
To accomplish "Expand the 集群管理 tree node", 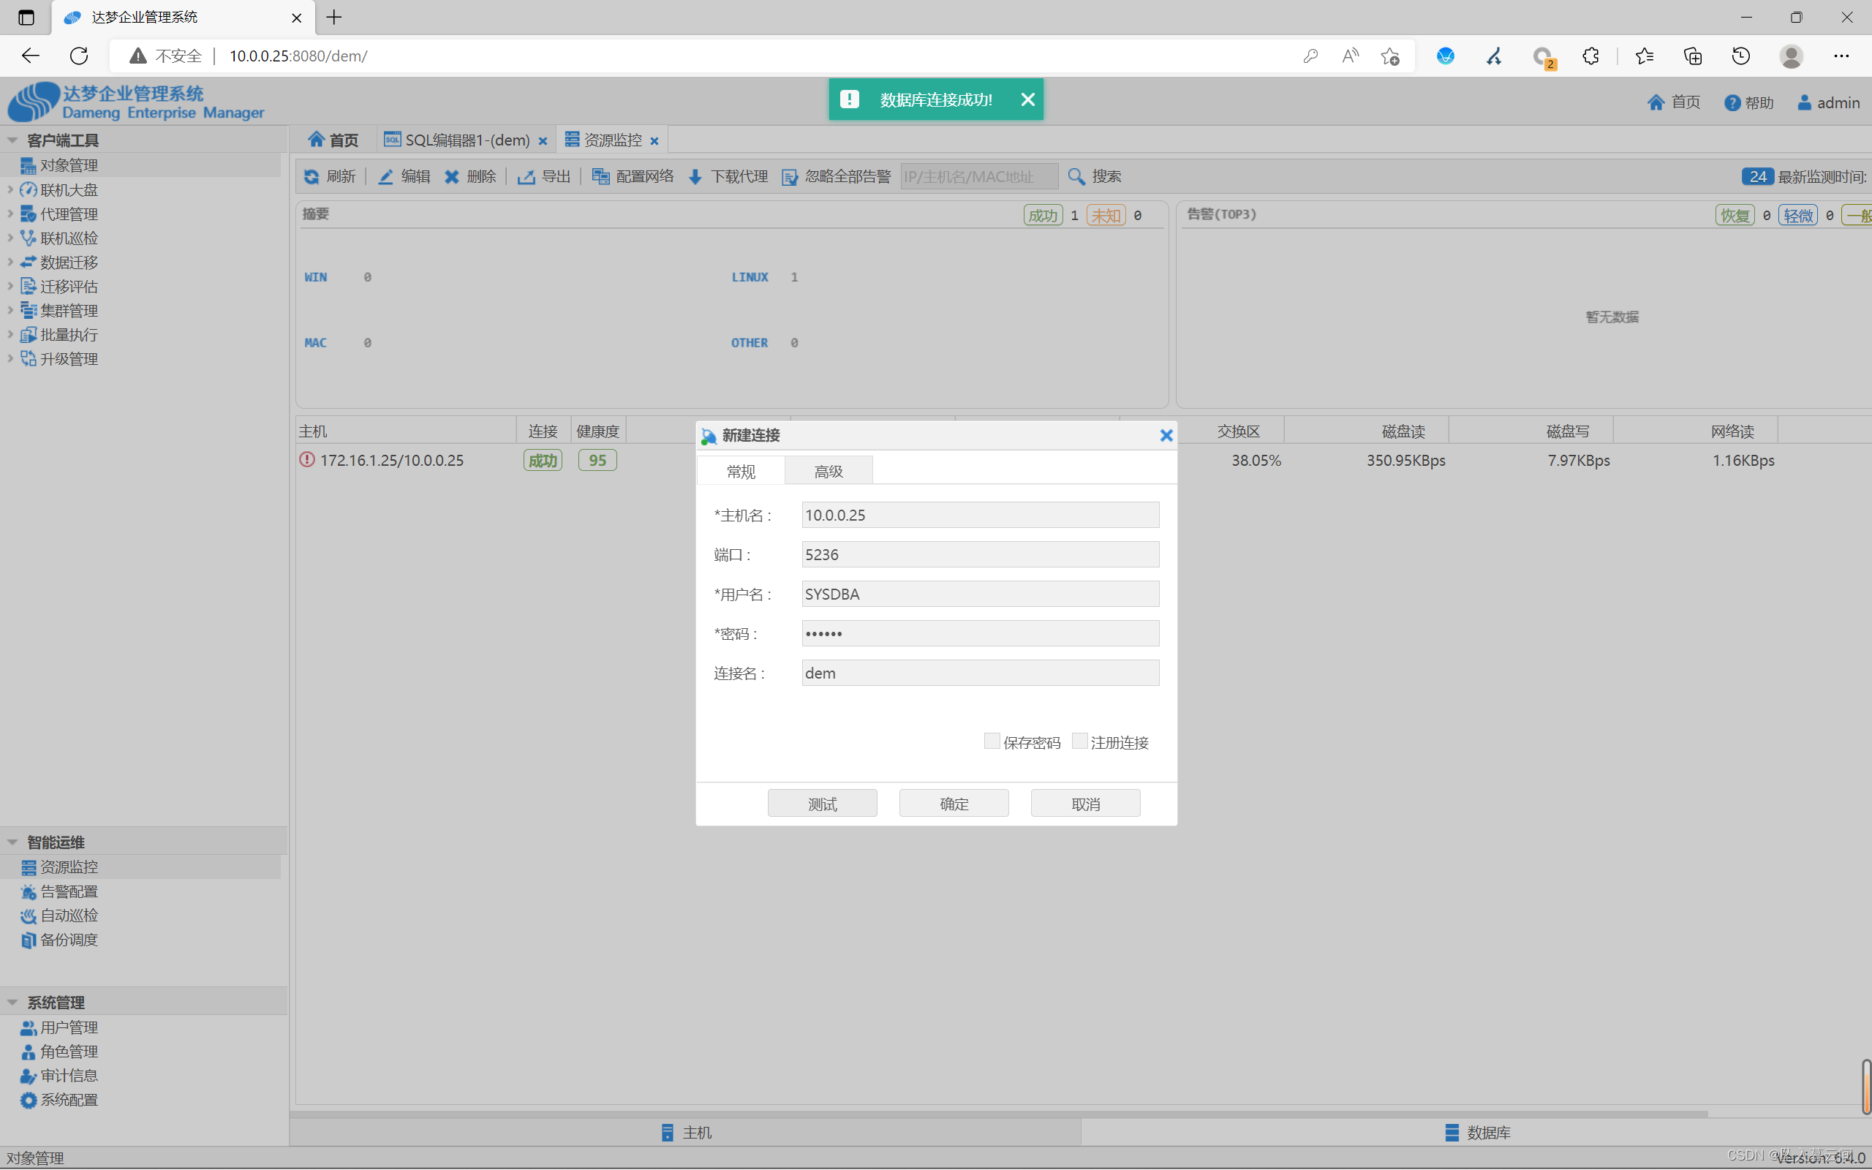I will (10, 310).
